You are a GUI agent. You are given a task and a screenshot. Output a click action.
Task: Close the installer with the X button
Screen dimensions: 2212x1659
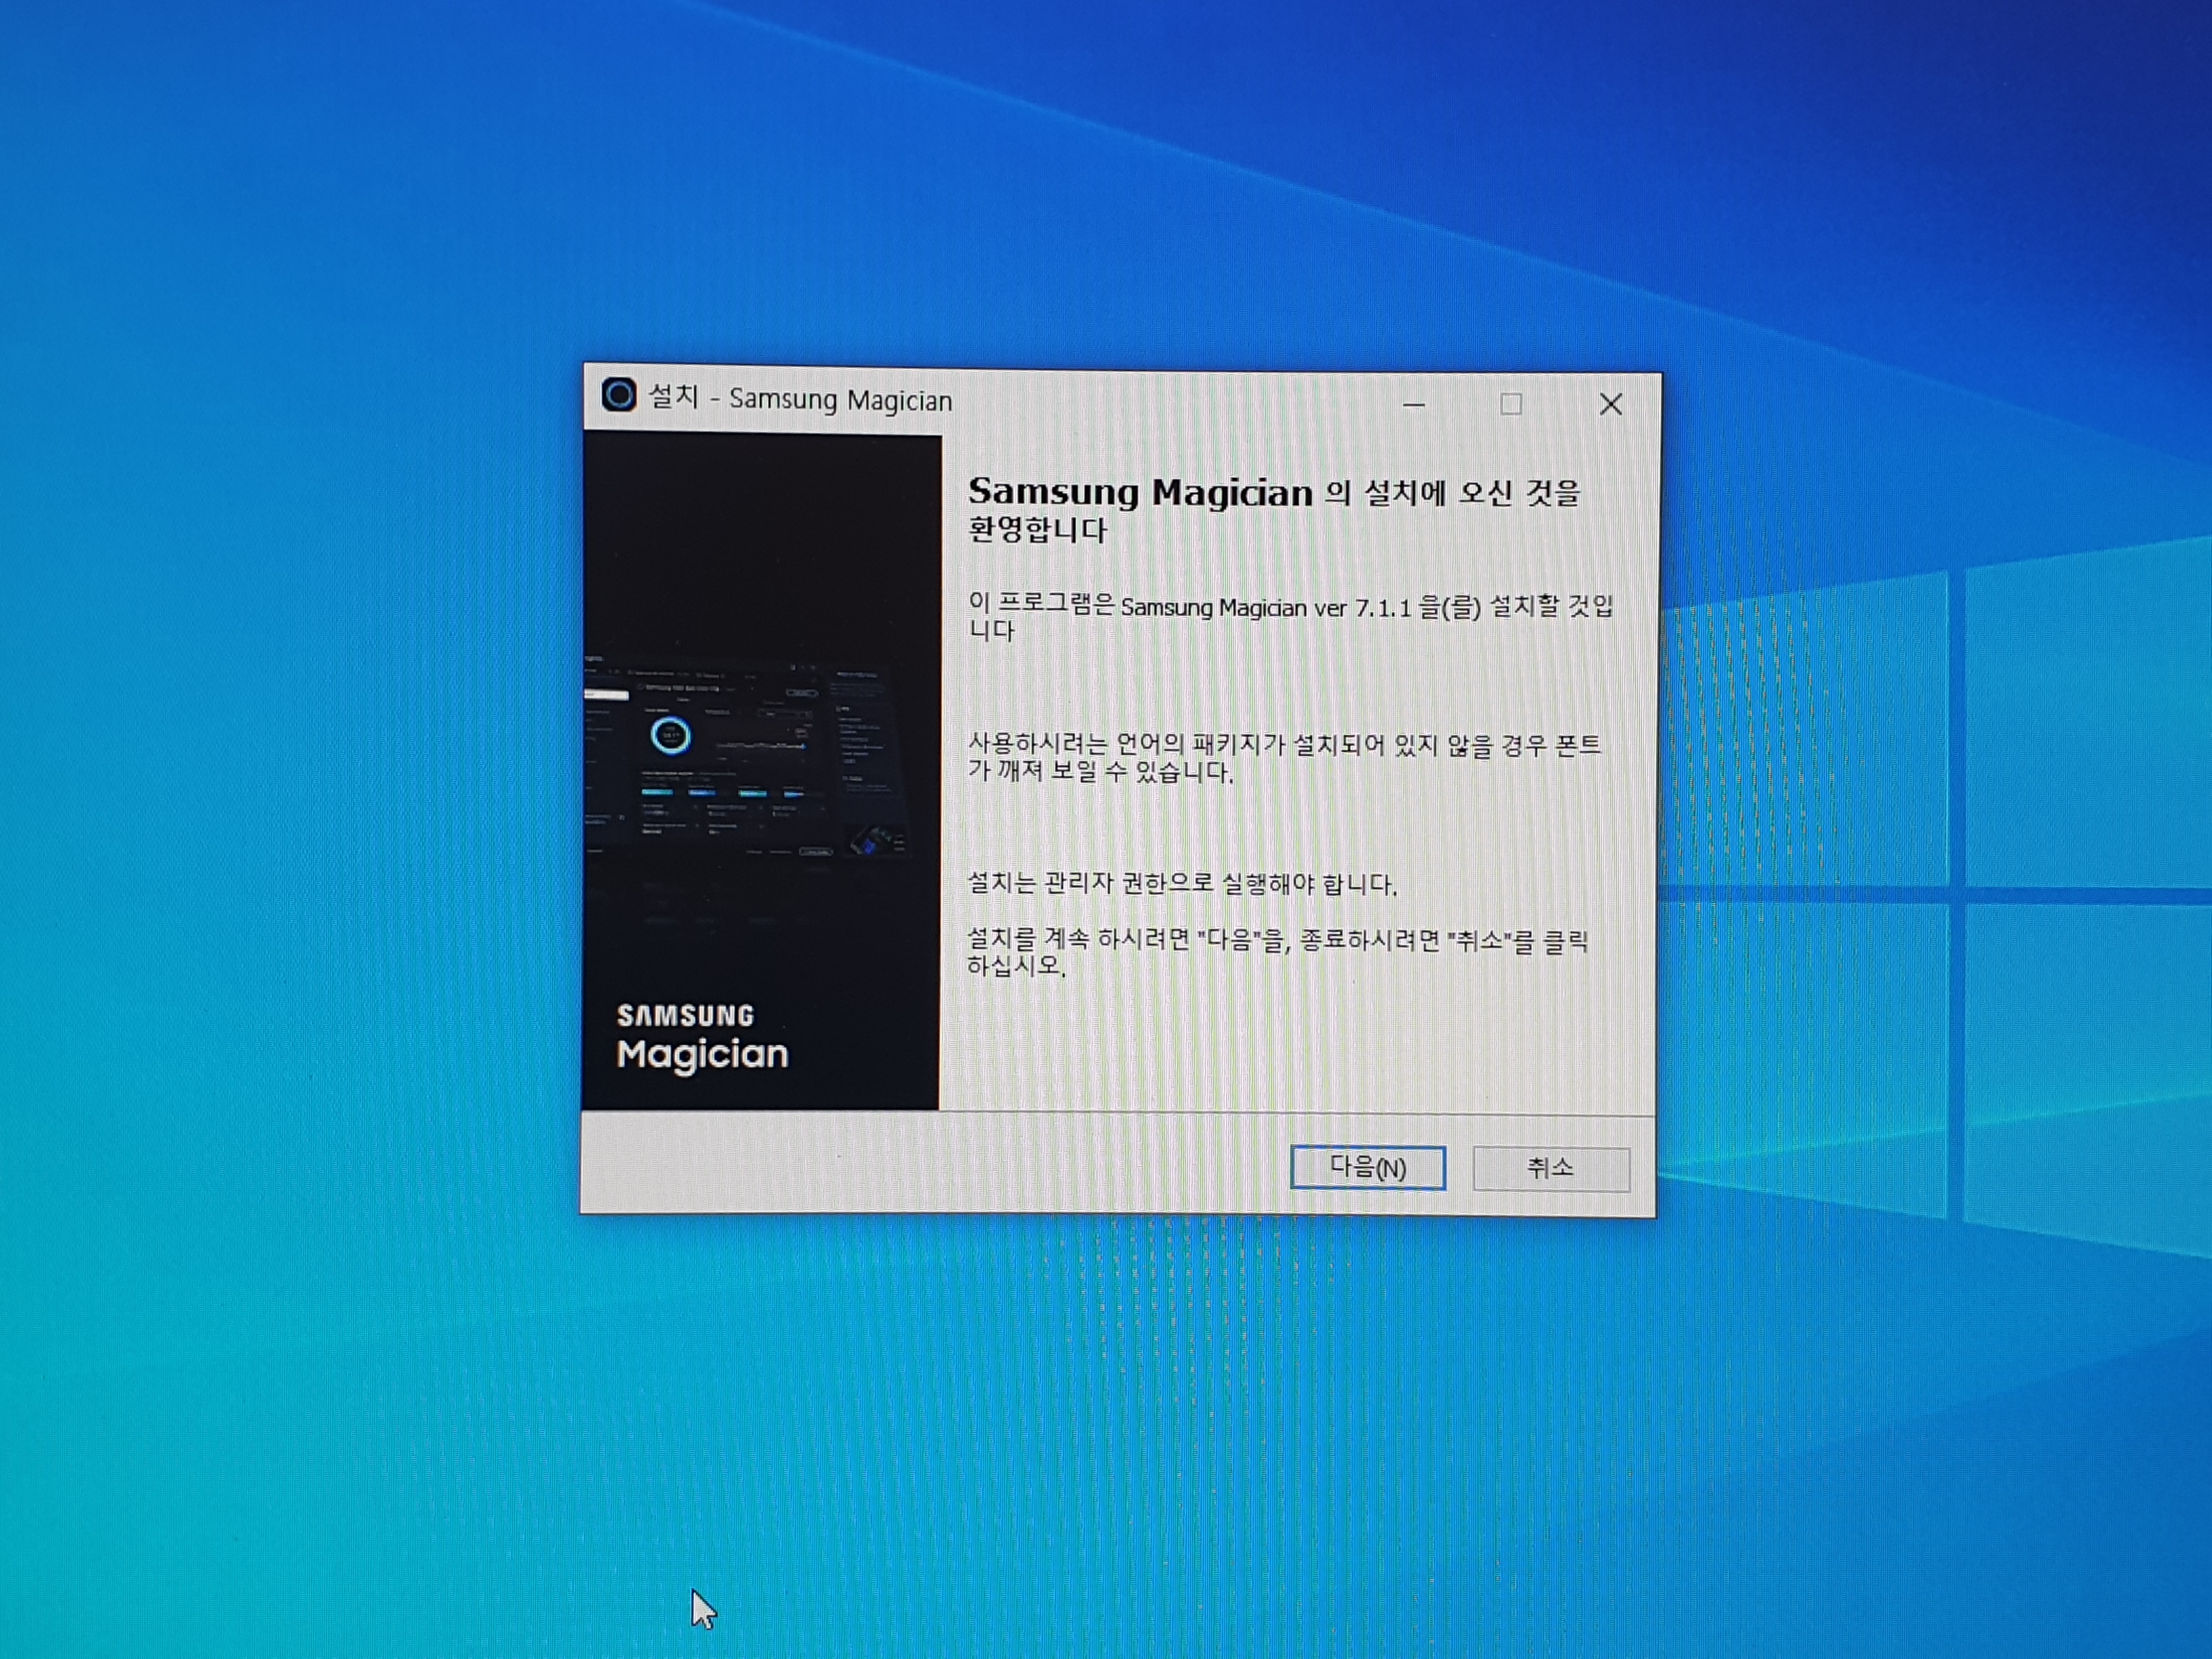coord(1610,405)
